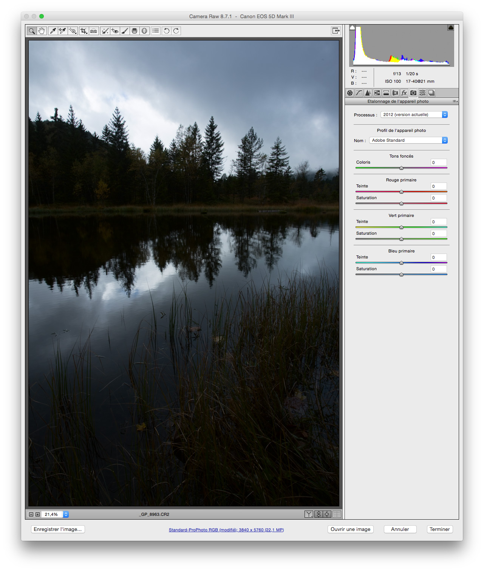Open the panel options menu icon
Image resolution: width=484 pixels, height=571 pixels.
455,101
